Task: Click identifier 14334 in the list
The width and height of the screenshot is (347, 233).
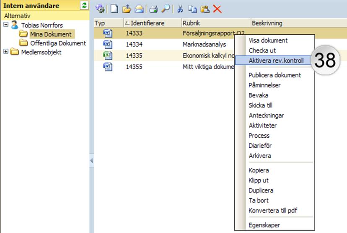Action: (134, 45)
